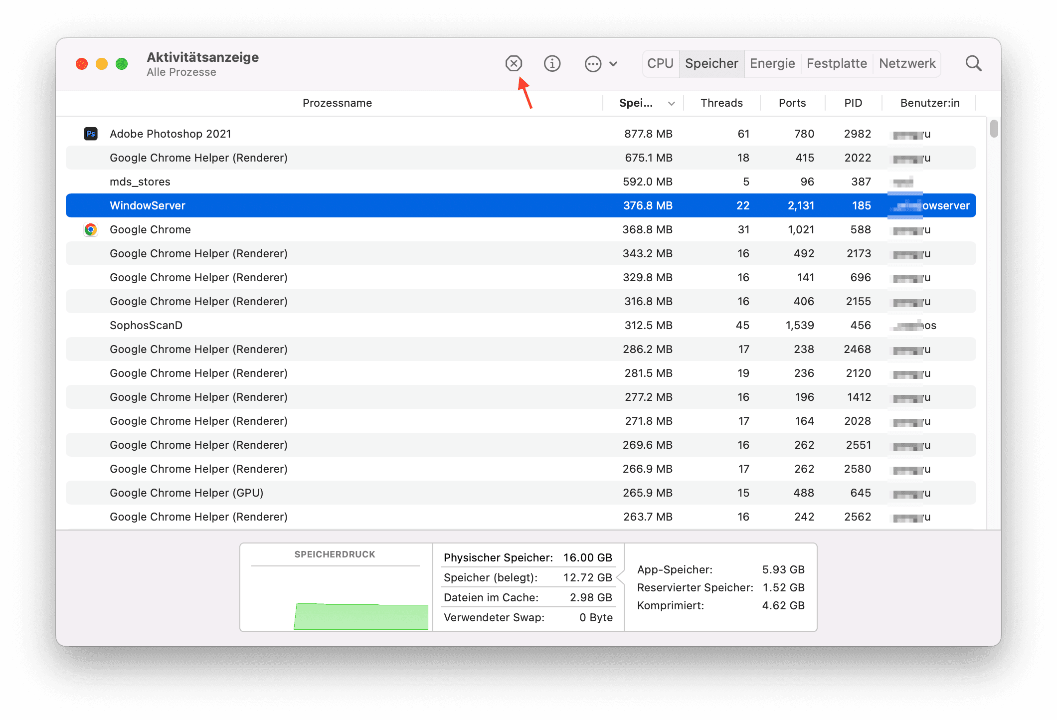Sort processes by the Ports column
Screen dimensions: 1057x720
[792, 103]
